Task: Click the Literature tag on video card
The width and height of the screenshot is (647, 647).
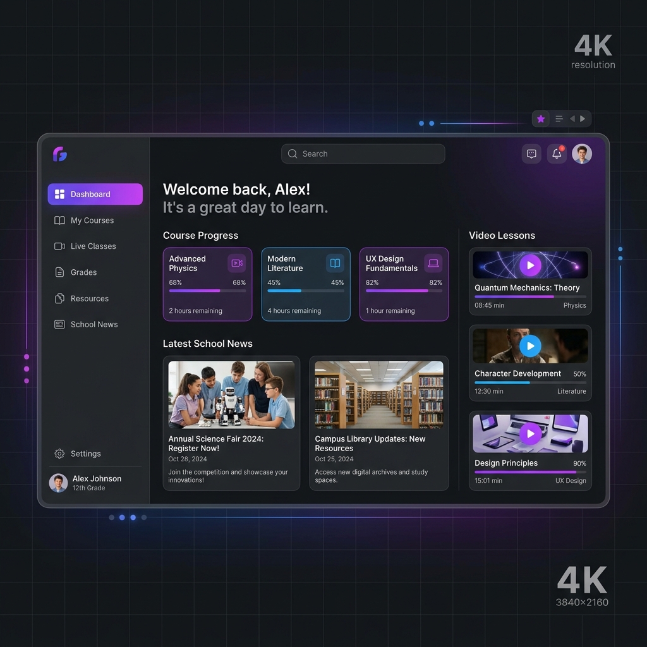Action: click(x=571, y=391)
